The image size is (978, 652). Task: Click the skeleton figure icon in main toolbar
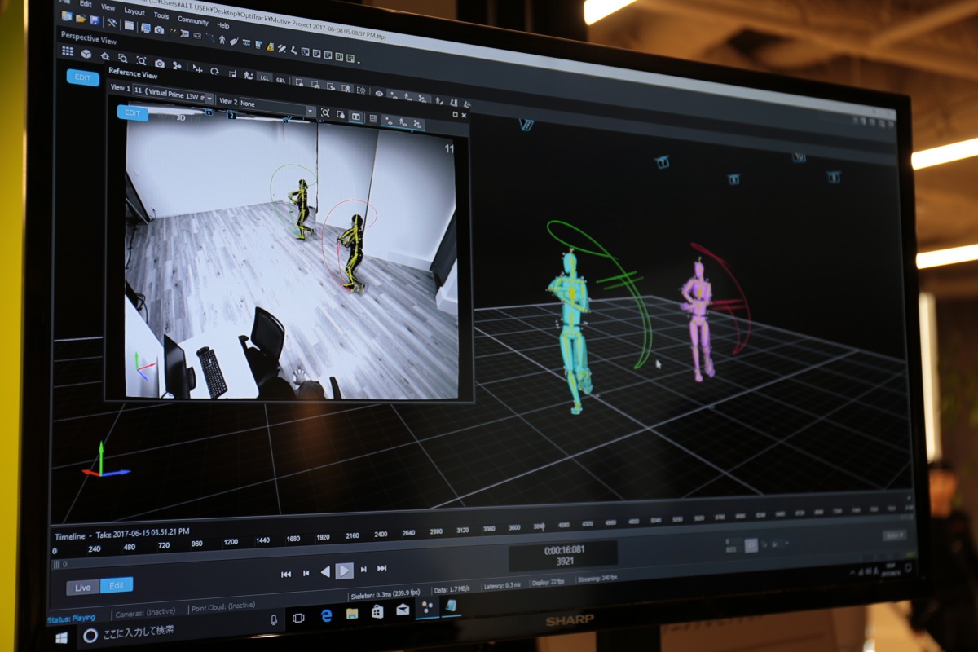(222, 38)
